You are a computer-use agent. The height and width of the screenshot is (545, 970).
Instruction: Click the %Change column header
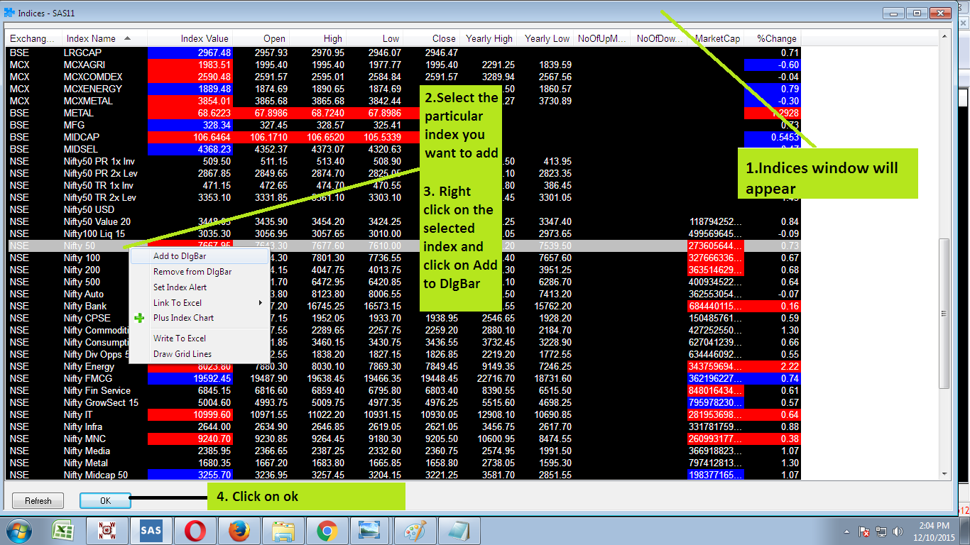772,38
